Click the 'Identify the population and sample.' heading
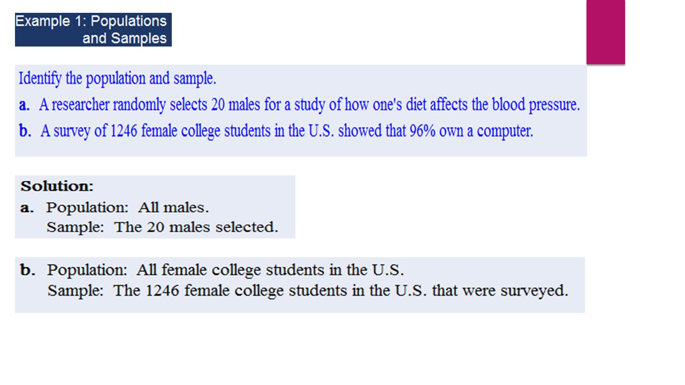Screen dimensions: 685x385 [x=118, y=79]
